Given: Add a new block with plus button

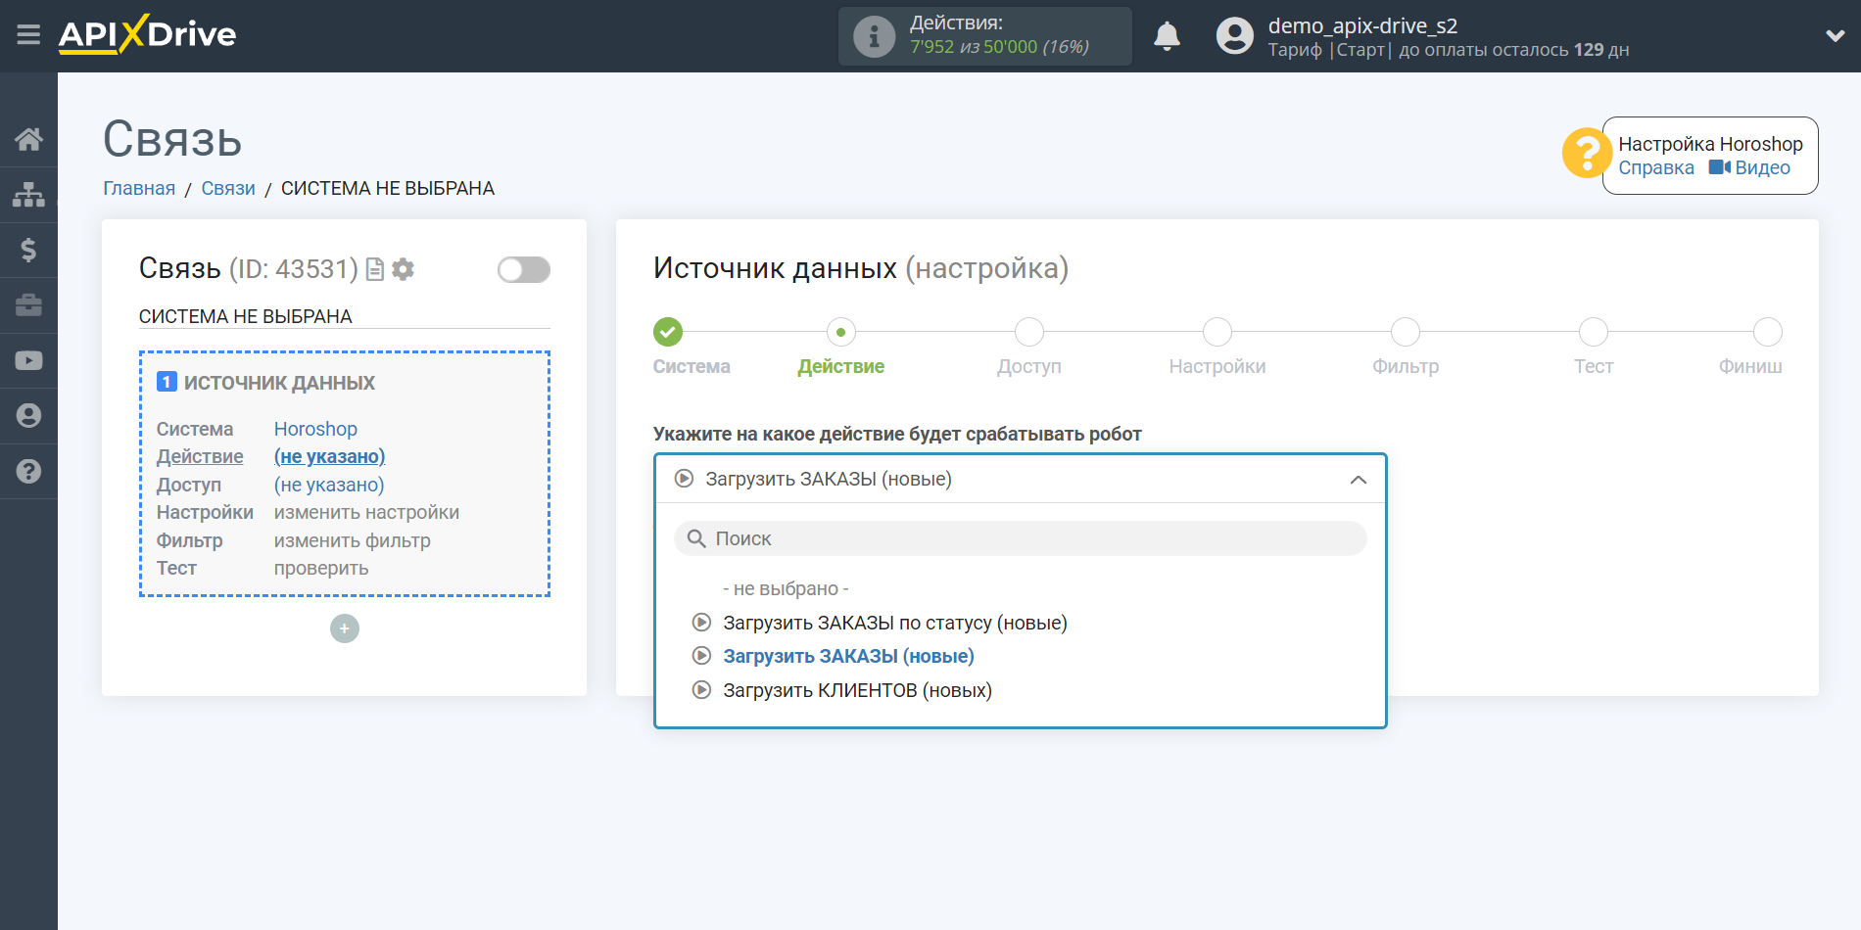Looking at the screenshot, I should pyautogui.click(x=345, y=628).
